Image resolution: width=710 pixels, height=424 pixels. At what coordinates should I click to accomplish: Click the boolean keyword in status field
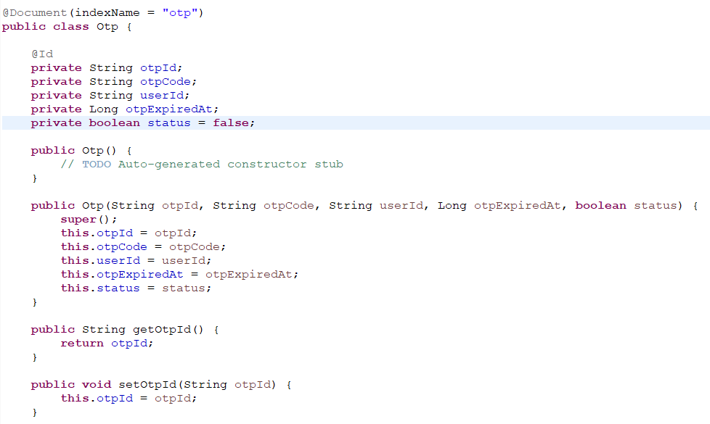(115, 123)
